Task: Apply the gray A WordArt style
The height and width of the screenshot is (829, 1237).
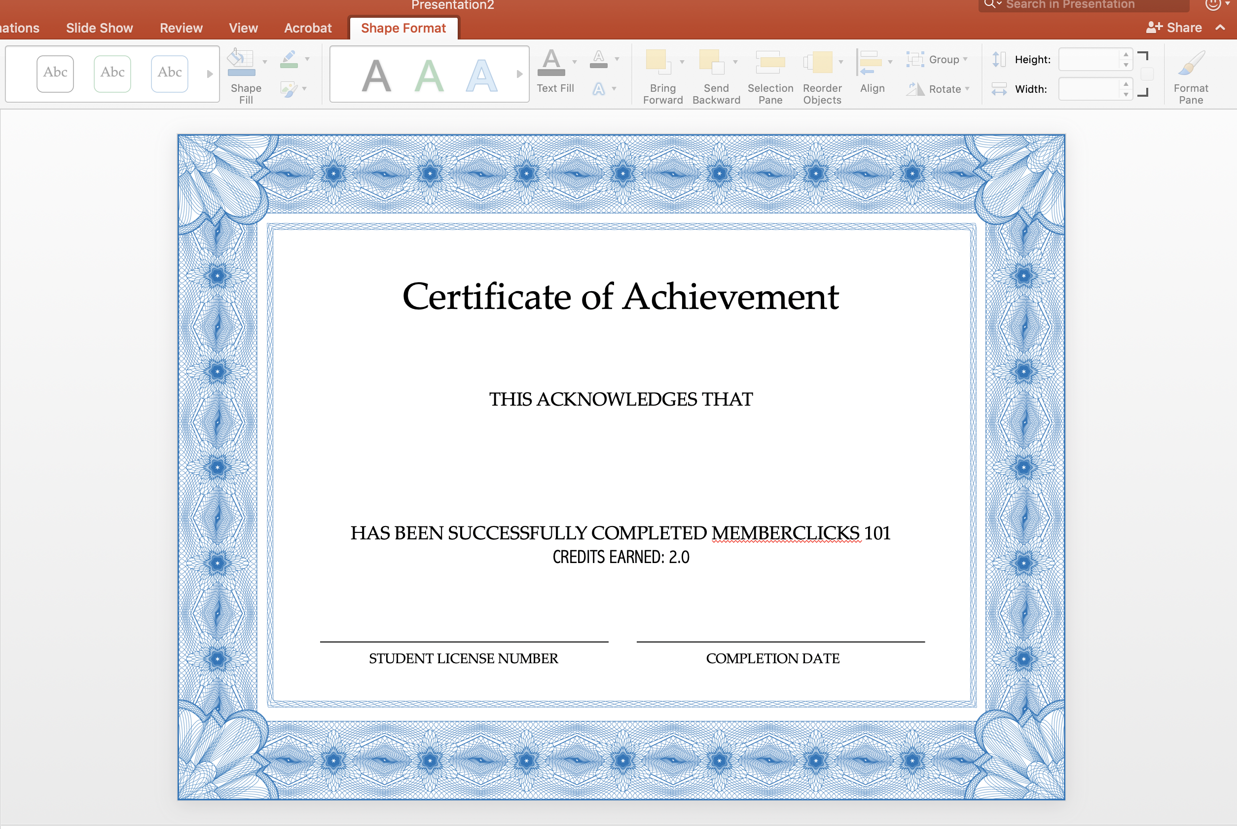Action: (x=376, y=75)
